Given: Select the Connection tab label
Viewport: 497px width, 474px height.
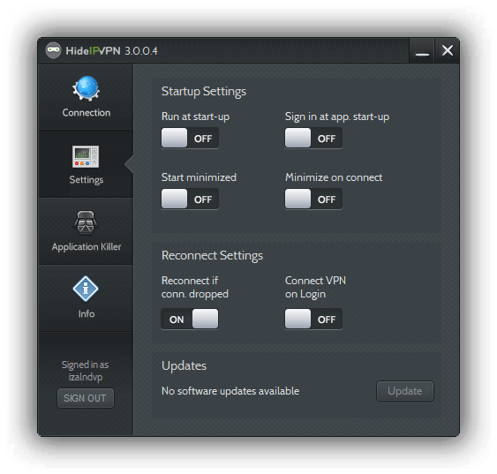Looking at the screenshot, I should click(x=87, y=112).
